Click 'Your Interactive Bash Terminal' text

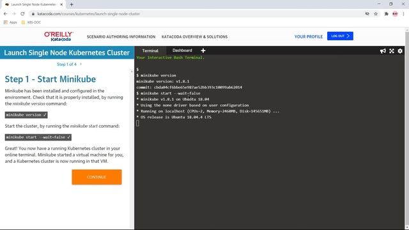(x=171, y=57)
